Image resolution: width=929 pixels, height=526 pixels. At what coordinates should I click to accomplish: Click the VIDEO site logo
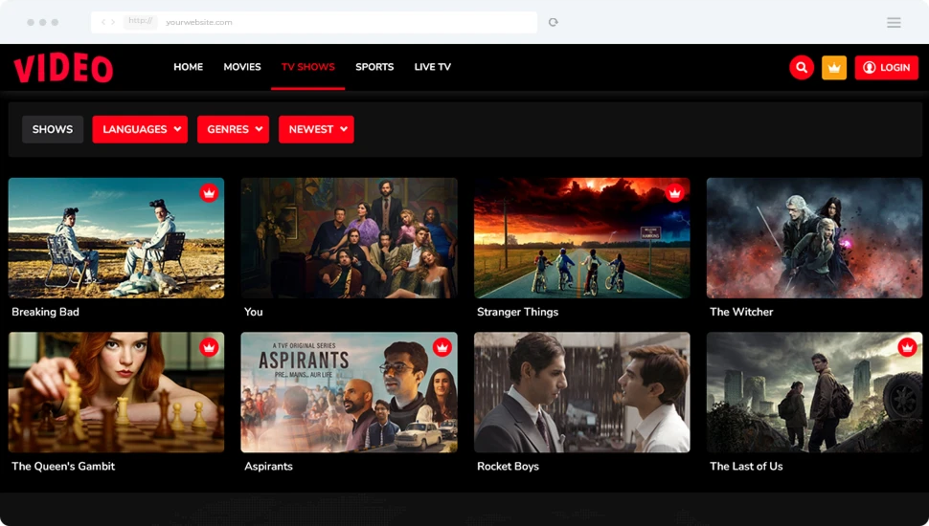click(x=63, y=68)
